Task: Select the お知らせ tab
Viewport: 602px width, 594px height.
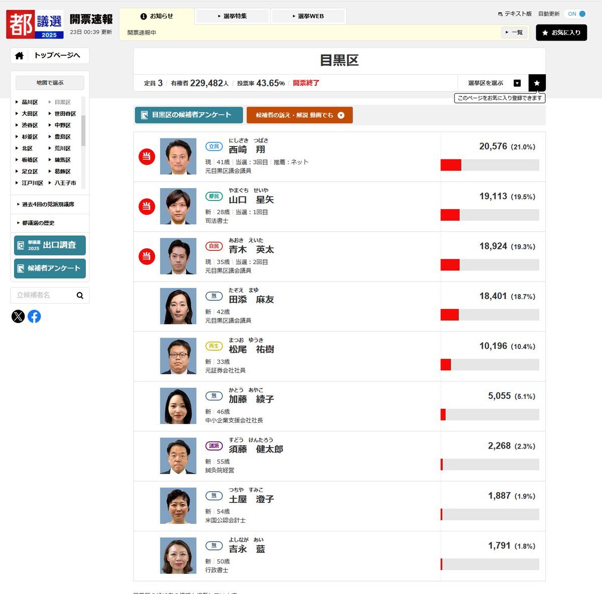Action: 157,16
